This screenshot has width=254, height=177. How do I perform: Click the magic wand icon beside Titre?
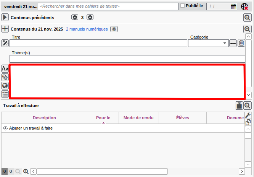[5, 43]
